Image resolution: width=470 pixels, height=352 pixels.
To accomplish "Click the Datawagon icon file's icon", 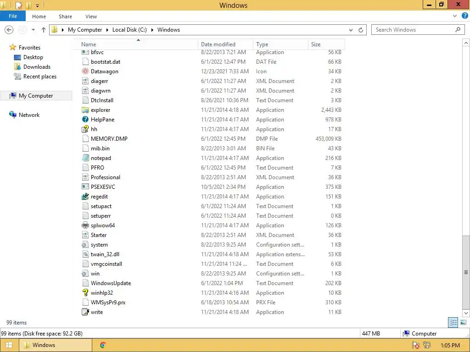I will coord(85,71).
